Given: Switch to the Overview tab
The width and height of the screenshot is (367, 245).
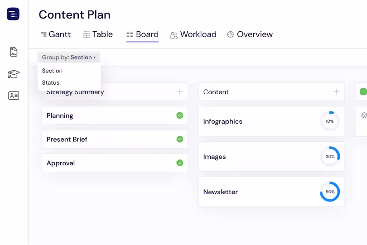Looking at the screenshot, I should [250, 34].
